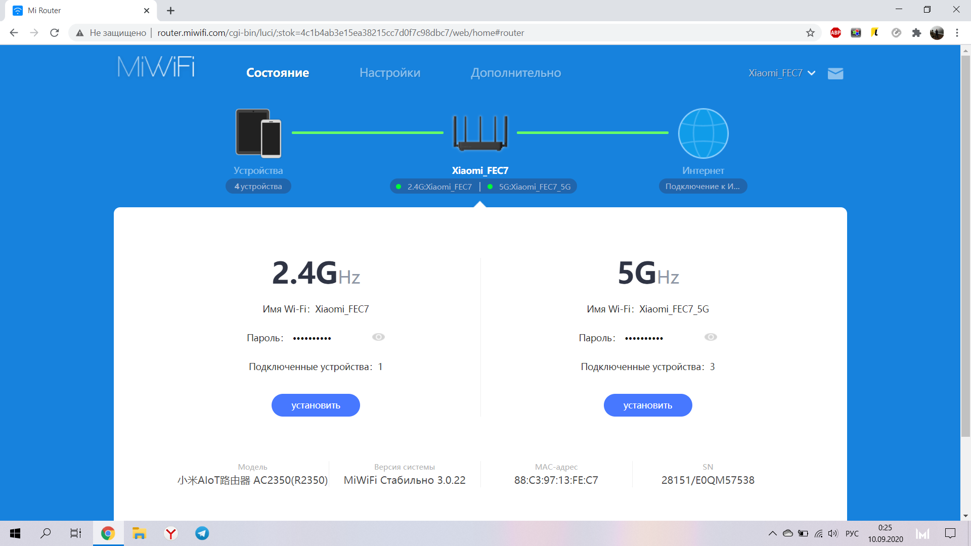This screenshot has width=971, height=546.
Task: Click the page vertical scrollbar thumb
Action: click(x=965, y=246)
